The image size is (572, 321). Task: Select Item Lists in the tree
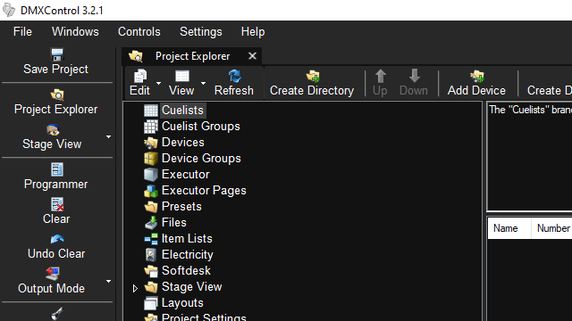point(187,238)
